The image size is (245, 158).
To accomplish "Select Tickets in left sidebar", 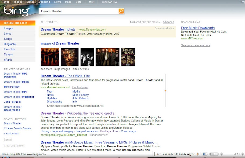I will pos(8,54).
